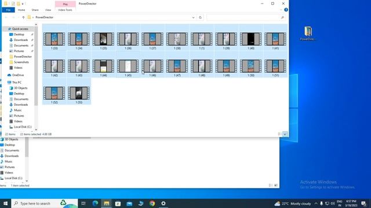Viewport: 371px width, 208px height.
Task: Open Documents under Quick access
Action: click(x=21, y=46)
